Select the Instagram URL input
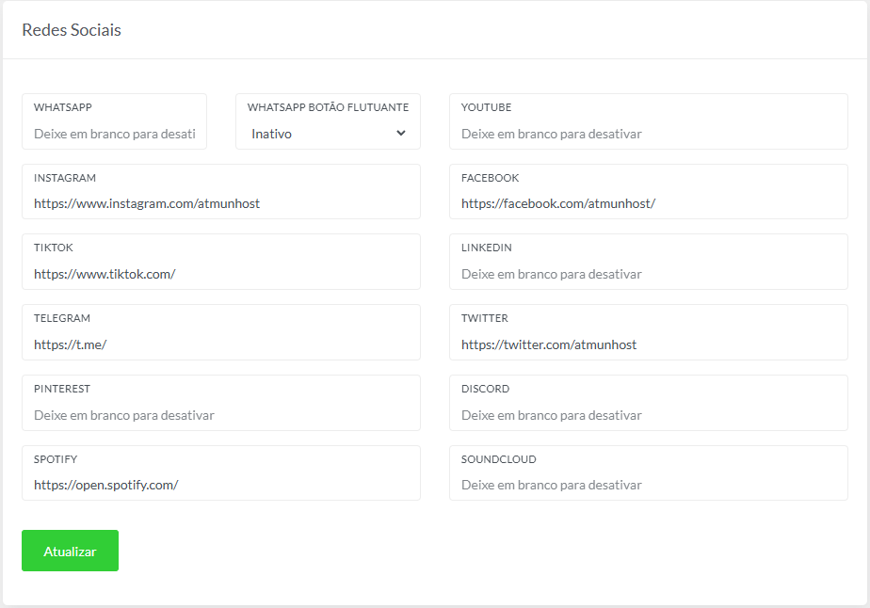The width and height of the screenshot is (870, 608). (220, 203)
